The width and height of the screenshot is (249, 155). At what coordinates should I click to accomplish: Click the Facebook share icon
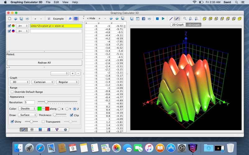point(143,19)
